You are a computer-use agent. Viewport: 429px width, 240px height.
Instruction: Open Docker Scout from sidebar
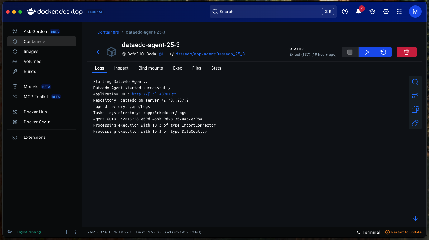41,122
